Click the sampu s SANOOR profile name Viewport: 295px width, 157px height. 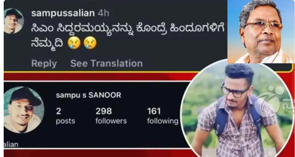pyautogui.click(x=88, y=95)
